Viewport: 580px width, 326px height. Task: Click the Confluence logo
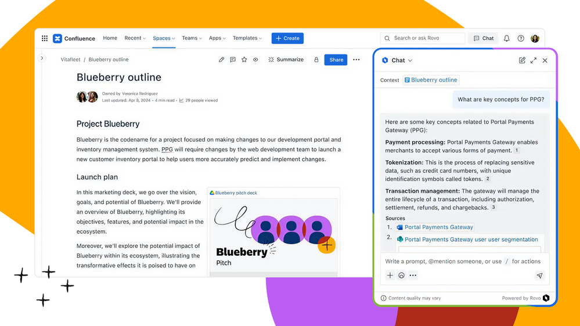point(74,38)
